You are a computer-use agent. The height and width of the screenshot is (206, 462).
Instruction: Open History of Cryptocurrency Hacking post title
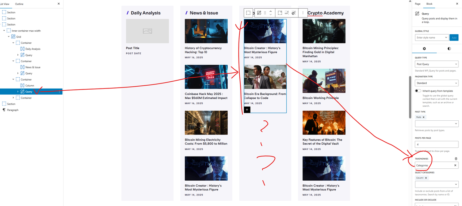203,50
